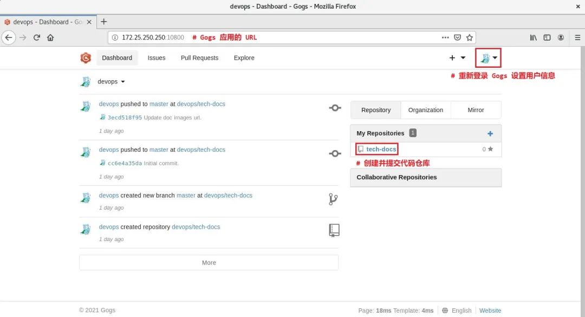The width and height of the screenshot is (585, 317).
Task: Go back with Firefox back arrow
Action: (x=9, y=37)
